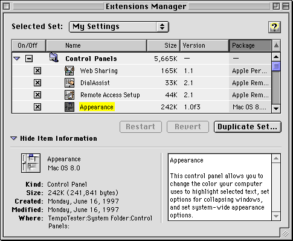
Task: Click the Control Panels group label
Action: (x=91, y=59)
